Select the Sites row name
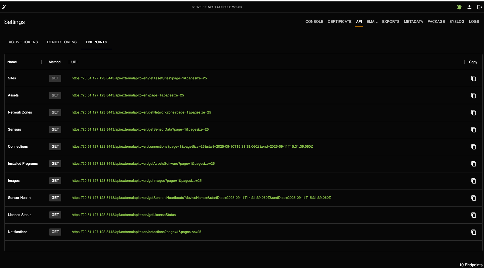Screen dimensions: 484x268 click(x=12, y=78)
